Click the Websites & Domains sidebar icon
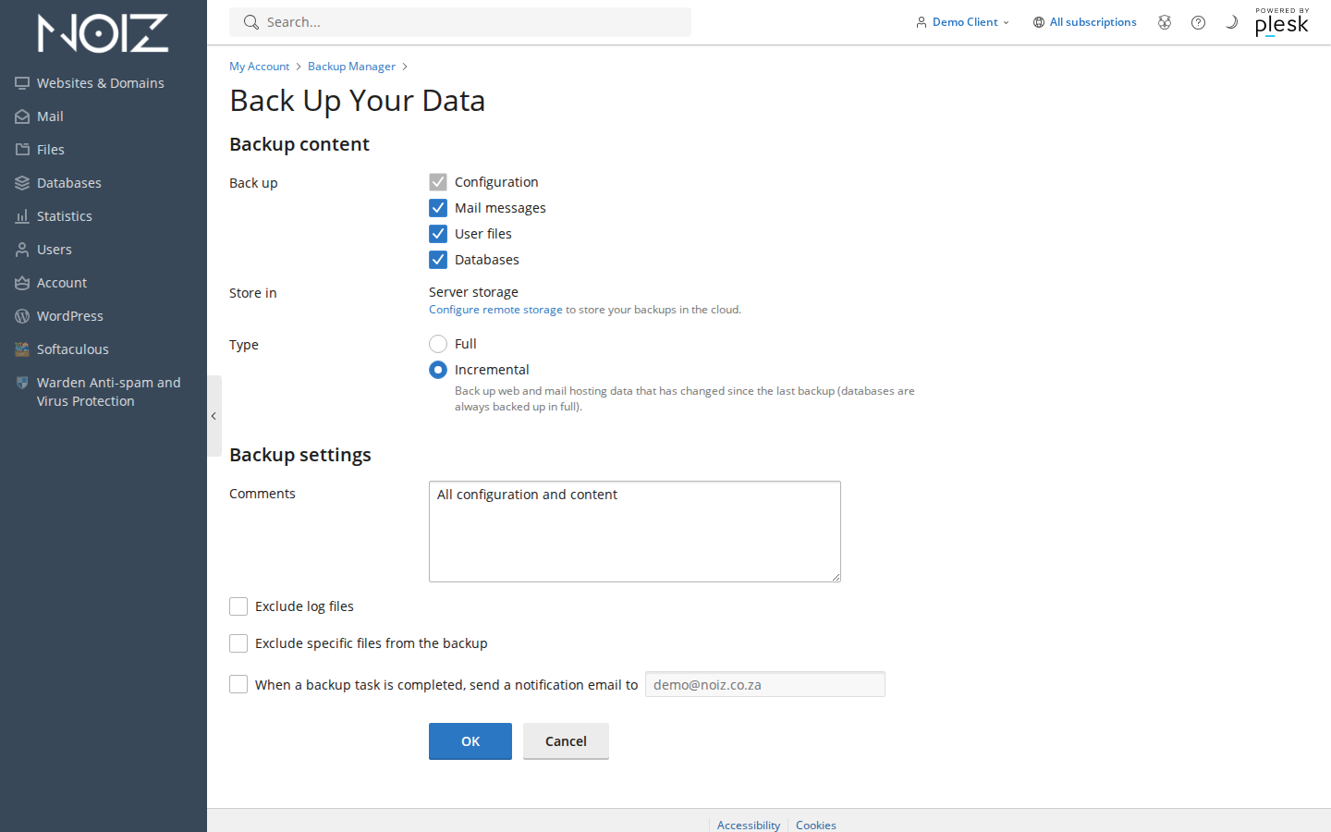The width and height of the screenshot is (1331, 832). tap(22, 83)
